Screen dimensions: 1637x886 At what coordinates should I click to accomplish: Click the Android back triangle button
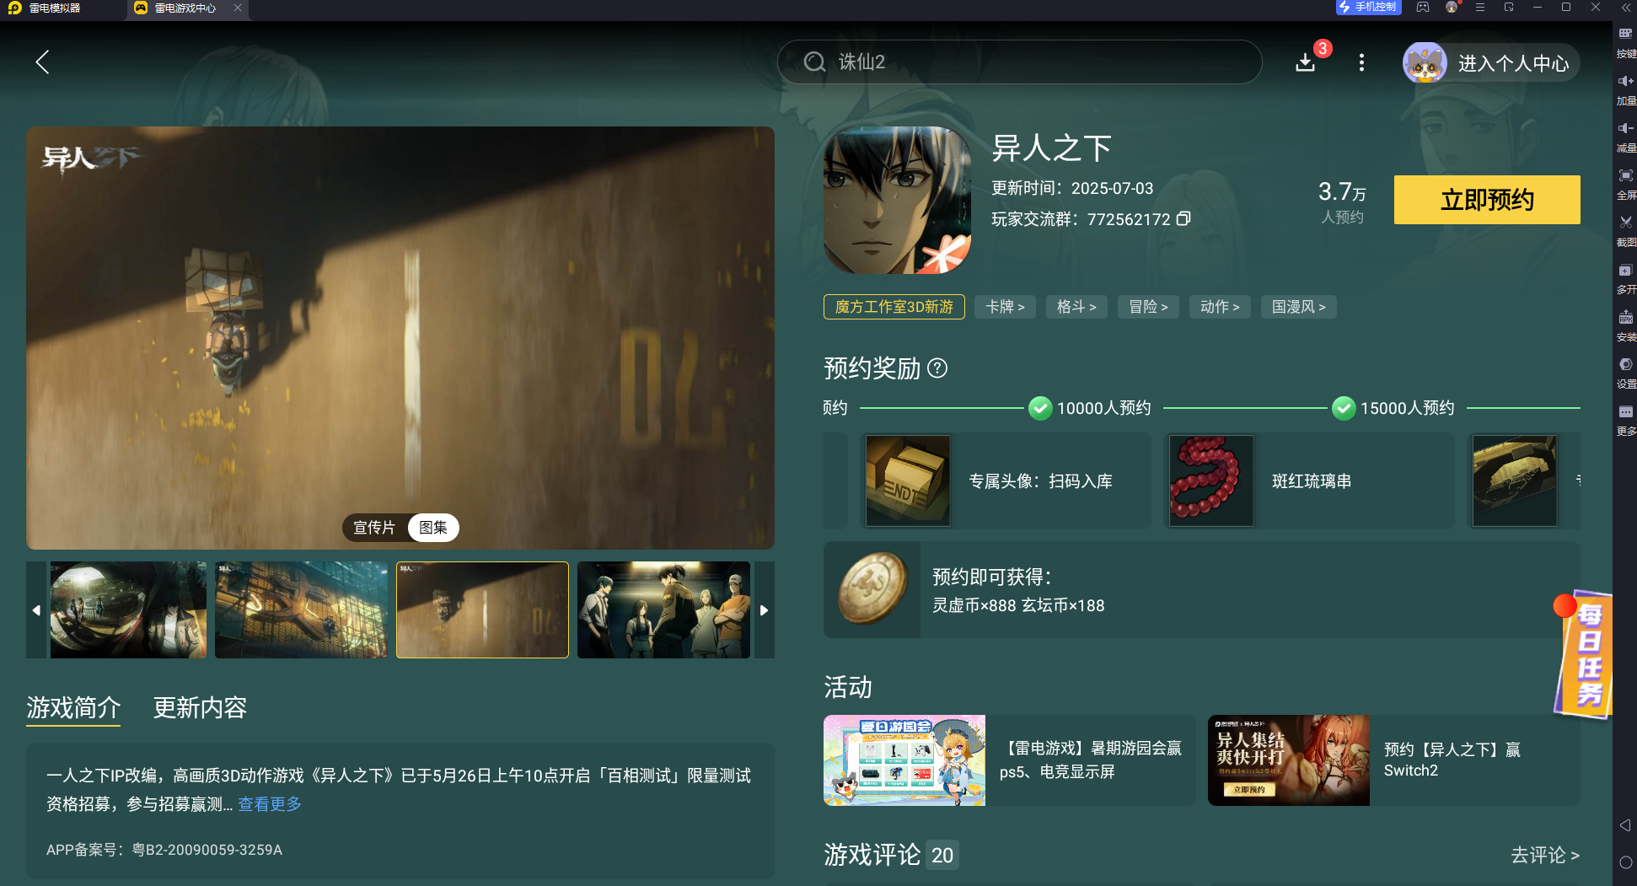click(1625, 825)
